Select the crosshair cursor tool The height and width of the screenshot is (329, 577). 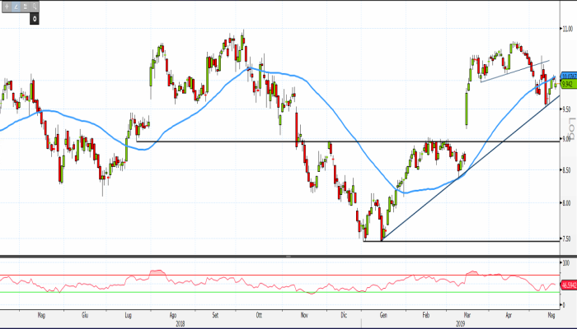click(x=5, y=6)
